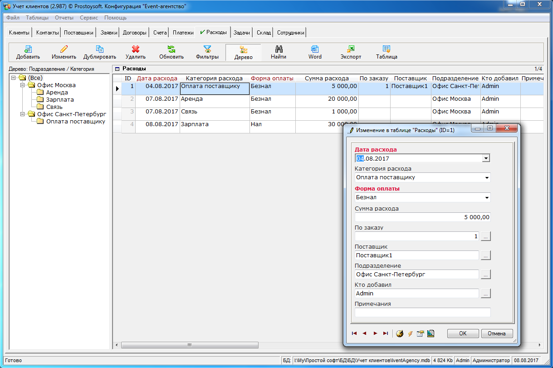Viewport: 553px width, 368px height.
Task: Click the Экспорт toolbar icon
Action: coord(351,49)
